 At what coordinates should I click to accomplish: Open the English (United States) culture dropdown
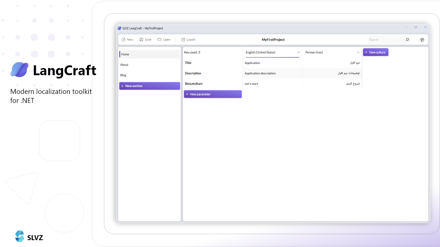[272, 52]
